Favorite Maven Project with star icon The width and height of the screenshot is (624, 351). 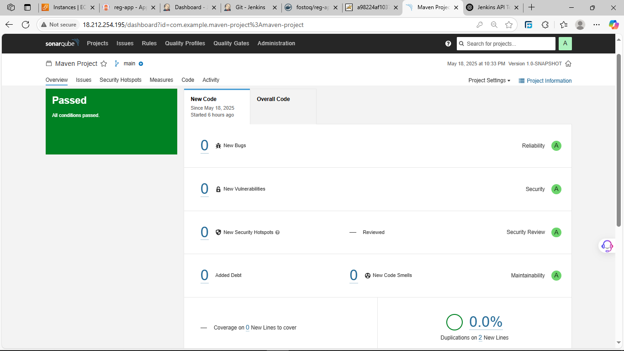pyautogui.click(x=104, y=64)
